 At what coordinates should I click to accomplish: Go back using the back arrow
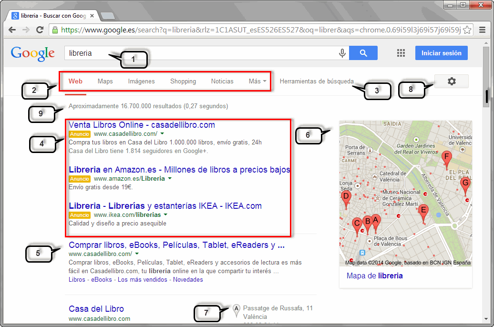pos(12,29)
